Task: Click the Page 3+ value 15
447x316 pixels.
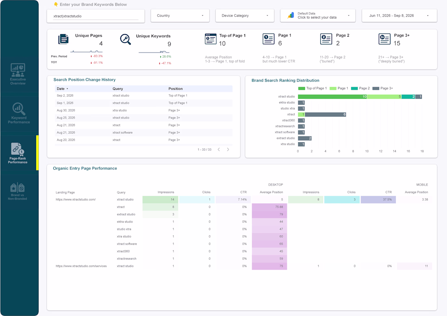Action: click(397, 43)
